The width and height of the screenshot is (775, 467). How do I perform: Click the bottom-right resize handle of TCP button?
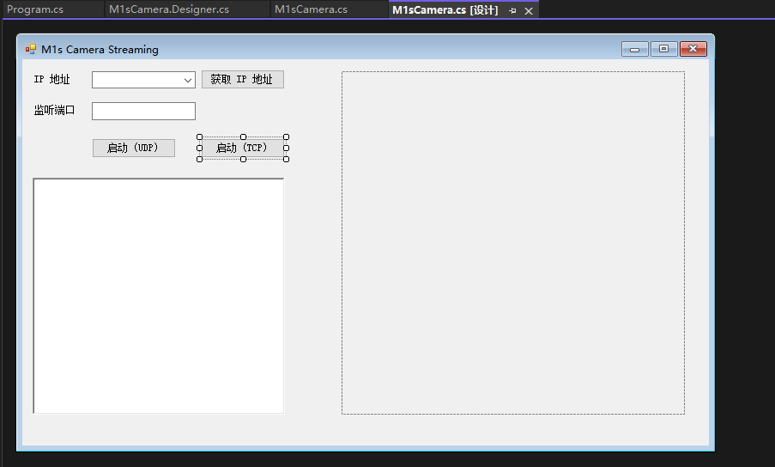click(x=286, y=159)
